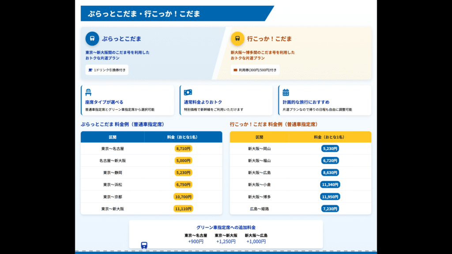
Task: Click the 11,110円 price badge
Action: (x=183, y=209)
